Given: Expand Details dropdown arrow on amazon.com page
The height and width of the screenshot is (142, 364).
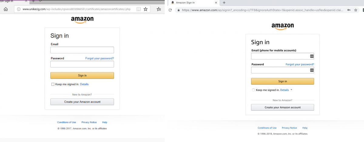Looking at the screenshot, I should (291, 90).
